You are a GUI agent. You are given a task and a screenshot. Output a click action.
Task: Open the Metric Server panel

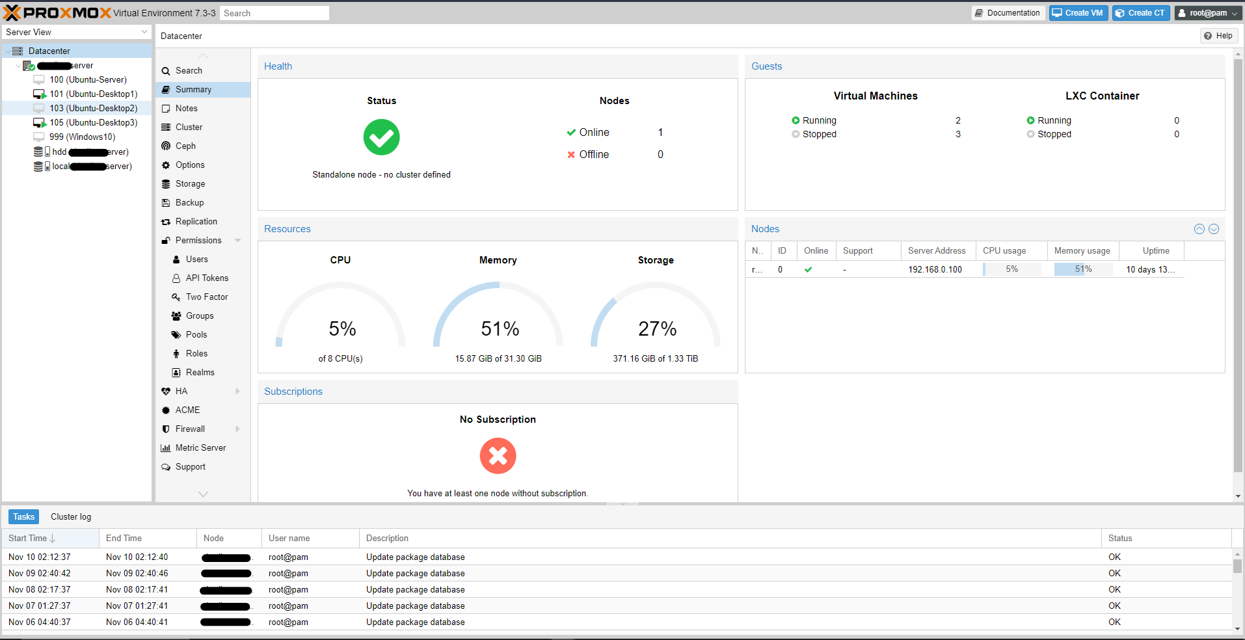198,447
